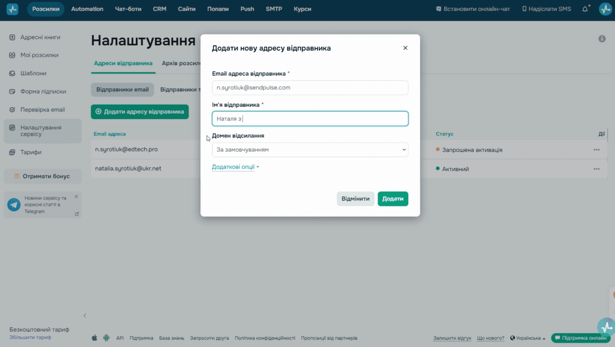Open actions menu for n.syrotiuk@edtech.pro row

596,150
